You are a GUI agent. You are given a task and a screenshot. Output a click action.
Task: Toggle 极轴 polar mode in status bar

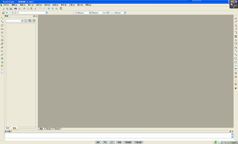[119, 142]
